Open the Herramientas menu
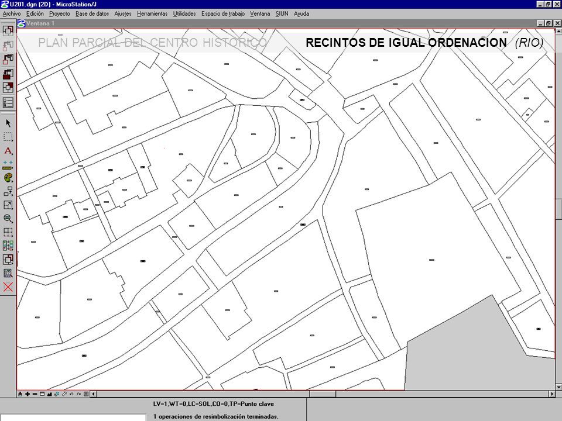The height and width of the screenshot is (421, 562). click(152, 13)
